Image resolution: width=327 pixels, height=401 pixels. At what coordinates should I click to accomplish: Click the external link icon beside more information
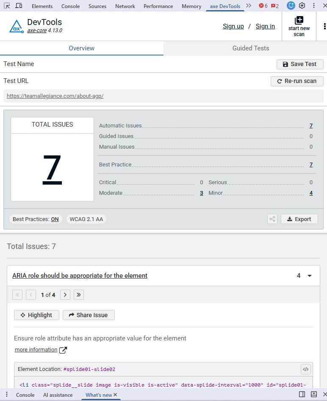pyautogui.click(x=63, y=350)
